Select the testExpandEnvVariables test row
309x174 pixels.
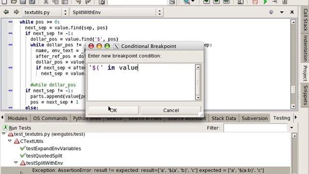coord(53,148)
